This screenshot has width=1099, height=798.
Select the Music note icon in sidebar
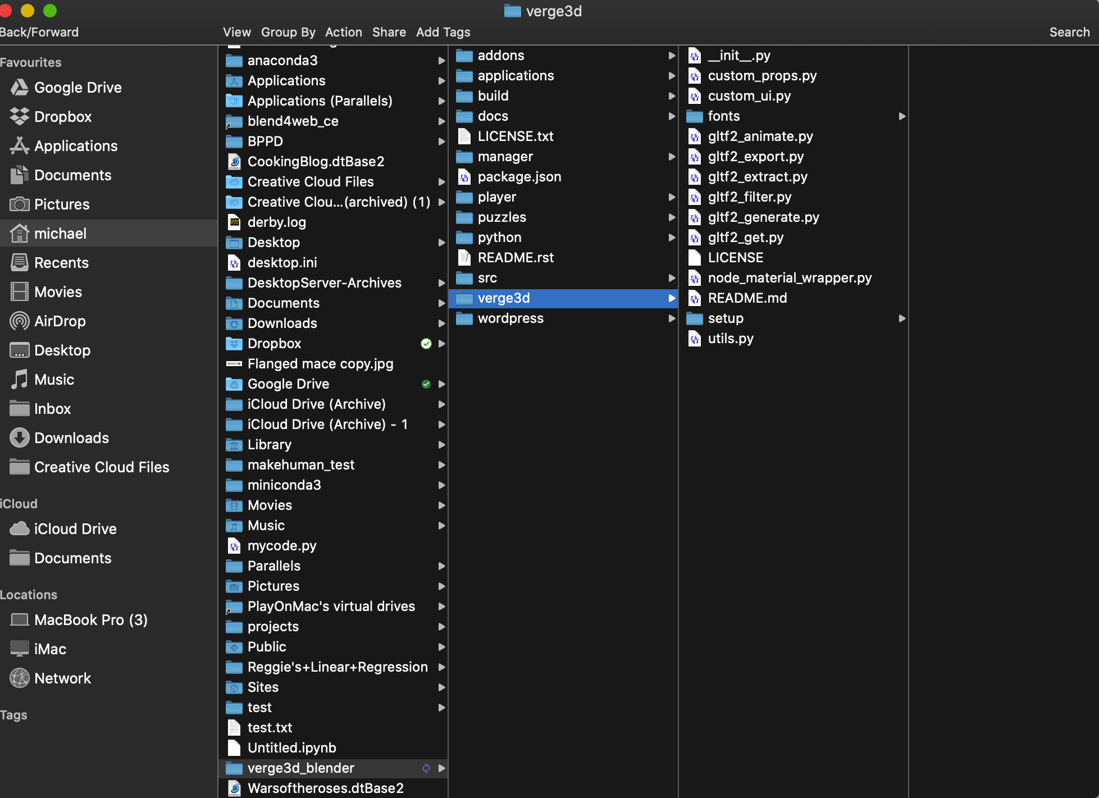coord(20,380)
